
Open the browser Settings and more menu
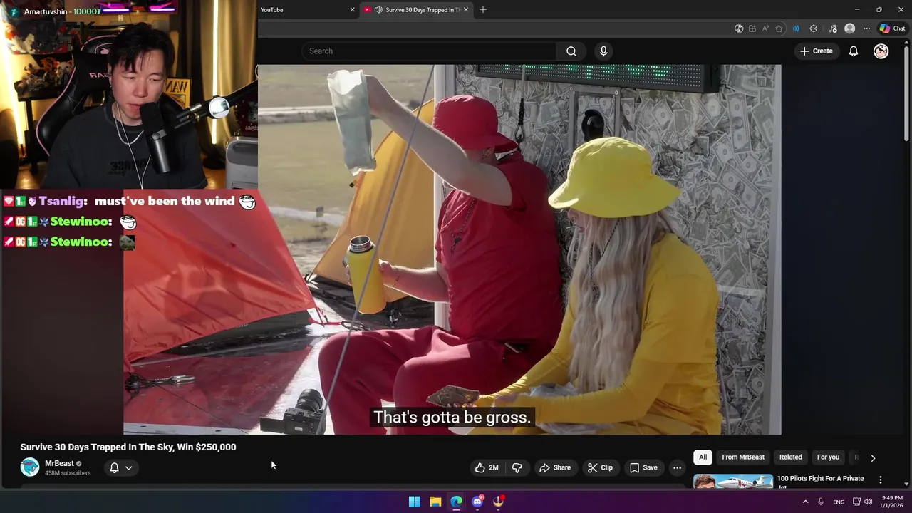point(866,28)
